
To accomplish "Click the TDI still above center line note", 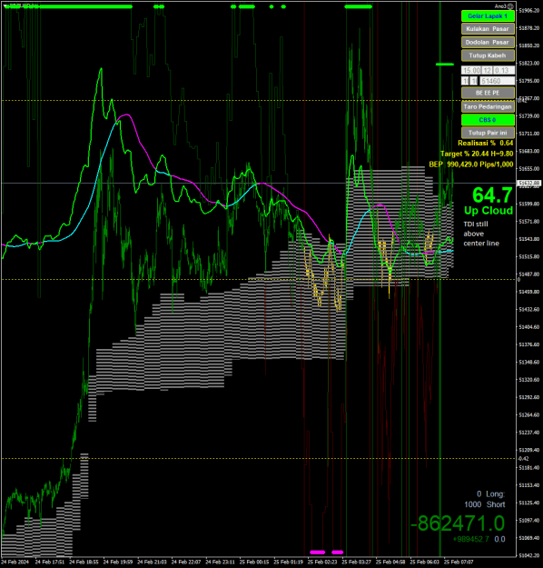I will point(481,234).
